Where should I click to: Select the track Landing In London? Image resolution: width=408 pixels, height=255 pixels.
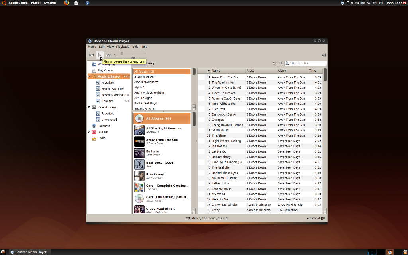(x=260, y=162)
